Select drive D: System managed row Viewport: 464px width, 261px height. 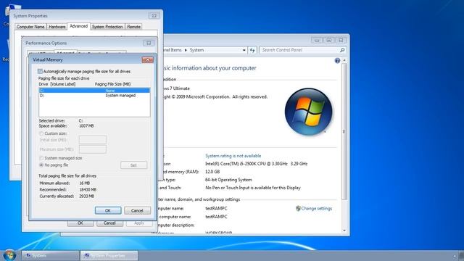point(94,96)
